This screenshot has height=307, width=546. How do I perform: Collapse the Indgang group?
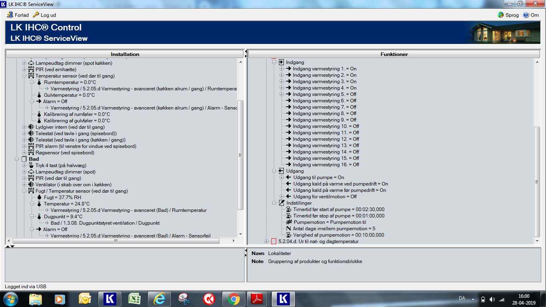(x=274, y=62)
